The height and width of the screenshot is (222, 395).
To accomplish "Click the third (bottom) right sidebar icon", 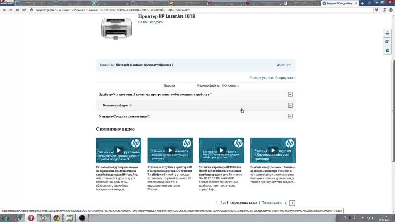I will (387, 50).
